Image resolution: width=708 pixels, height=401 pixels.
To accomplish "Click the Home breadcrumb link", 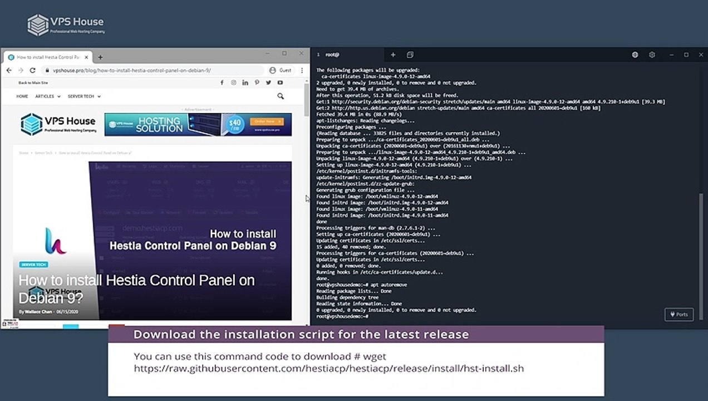I will click(x=23, y=153).
